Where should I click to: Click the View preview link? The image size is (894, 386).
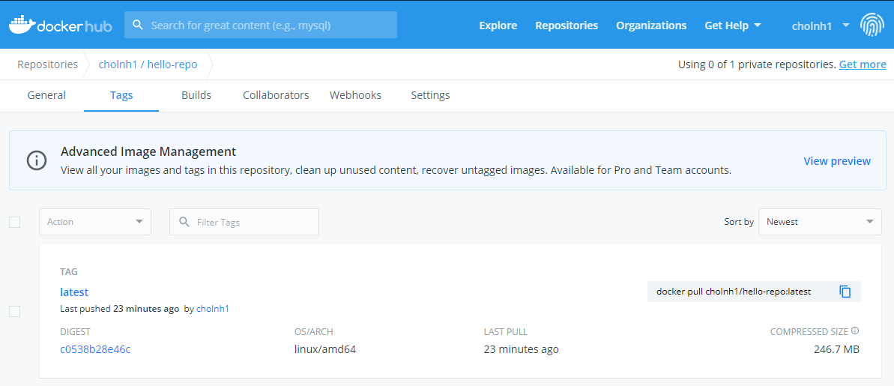click(x=837, y=161)
